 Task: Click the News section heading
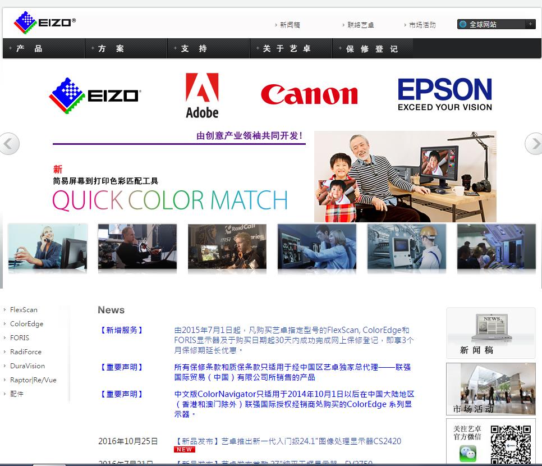[x=111, y=310]
